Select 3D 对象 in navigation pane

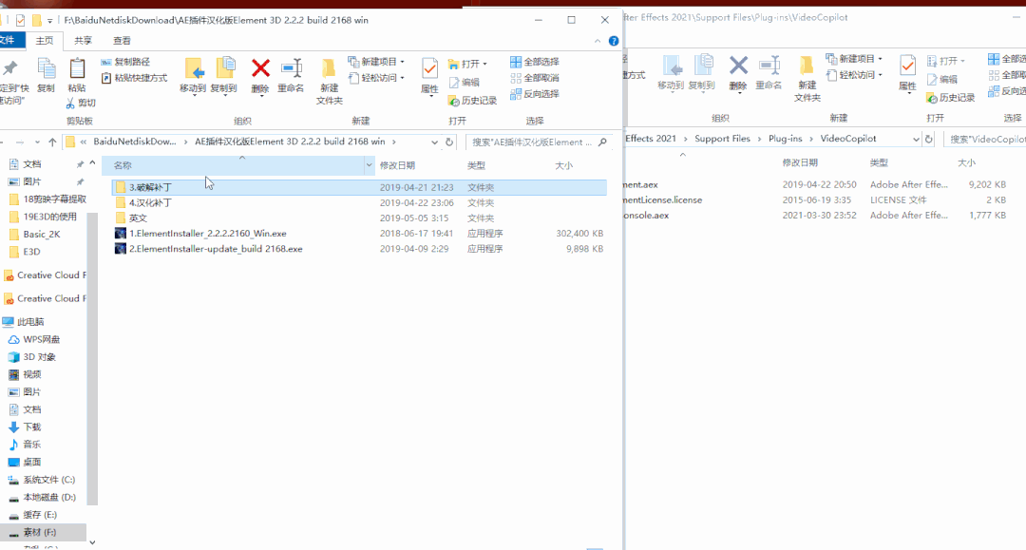click(x=32, y=357)
